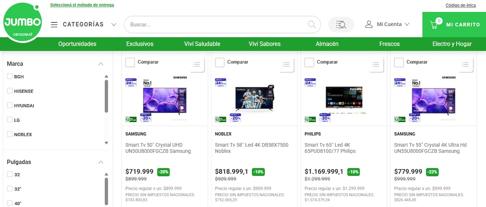Image resolution: width=486 pixels, height=207 pixels.
Task: Open the list search icon button
Action: (341, 25)
